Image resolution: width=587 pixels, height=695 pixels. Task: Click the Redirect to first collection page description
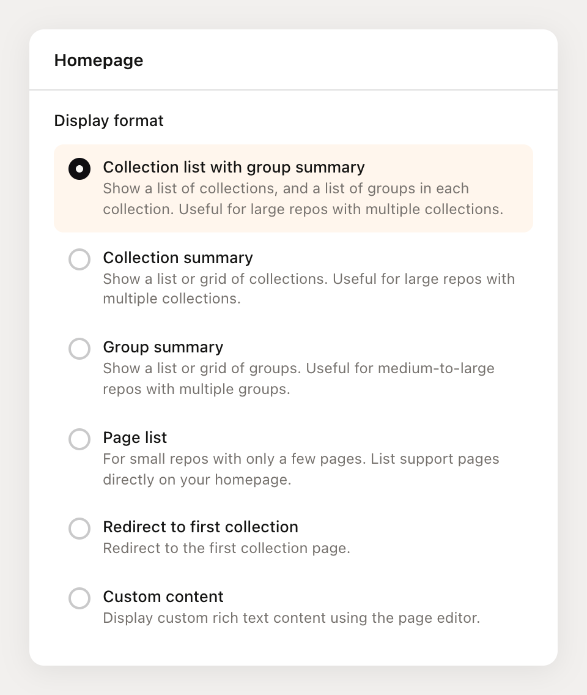tap(226, 548)
